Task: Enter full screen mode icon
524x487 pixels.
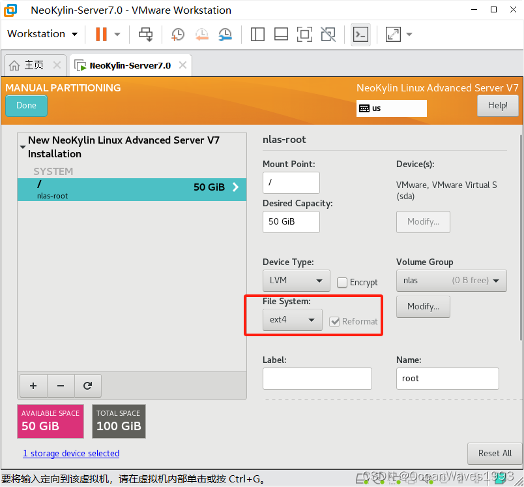Action: pyautogui.click(x=304, y=34)
